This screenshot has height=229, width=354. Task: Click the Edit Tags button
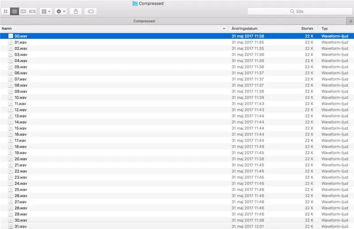91,11
